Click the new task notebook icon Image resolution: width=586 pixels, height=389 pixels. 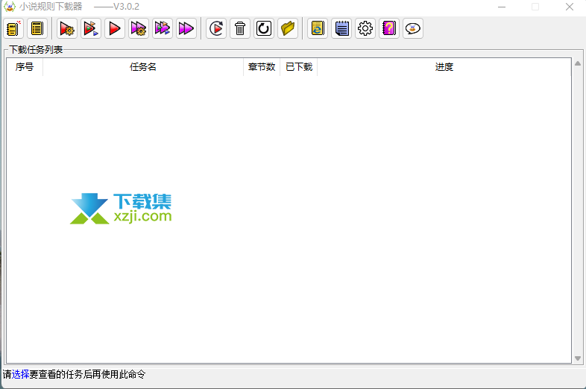coord(13,28)
